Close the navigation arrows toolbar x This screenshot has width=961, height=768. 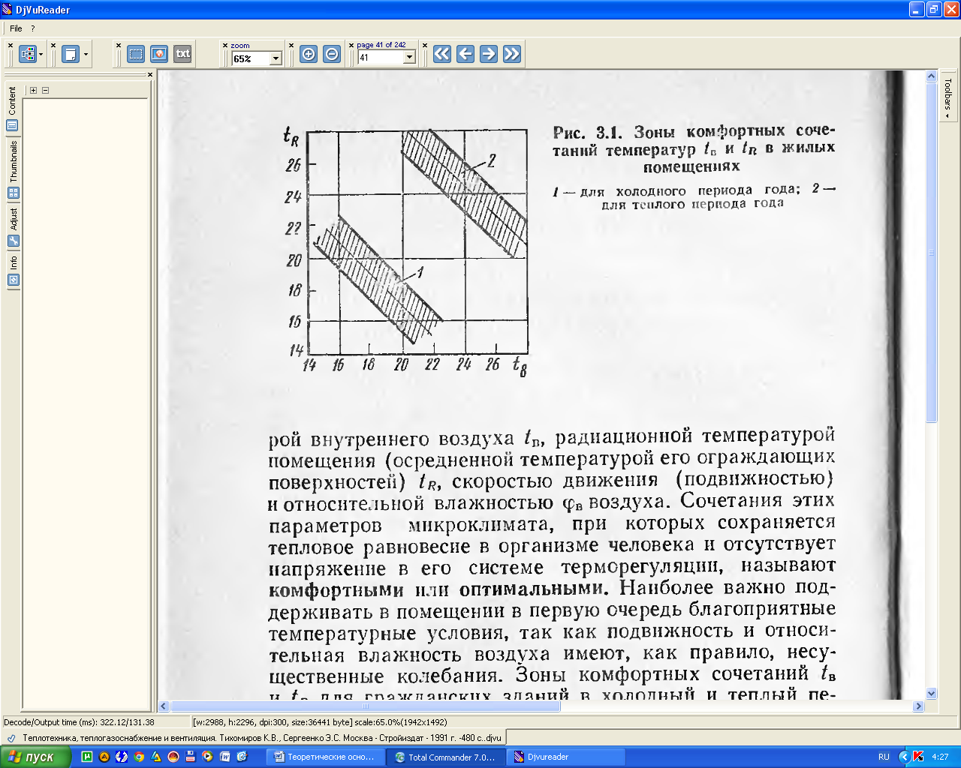tap(425, 45)
